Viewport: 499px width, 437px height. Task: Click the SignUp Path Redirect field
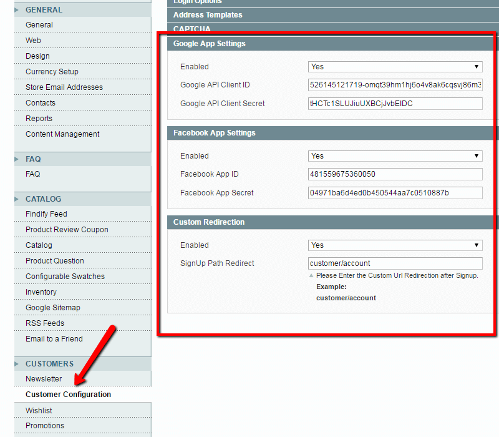click(395, 263)
